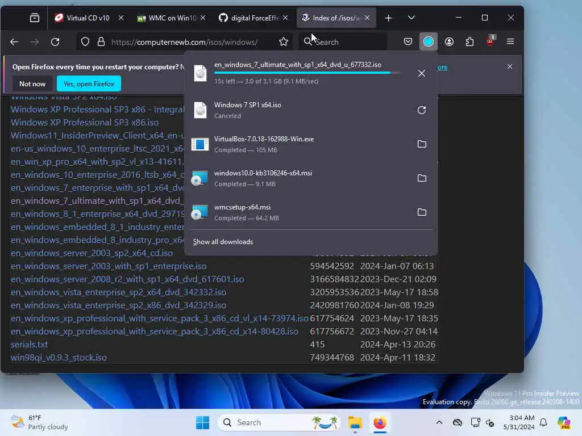Cancel the en_windows_7_ultimate ISO download
The height and width of the screenshot is (436, 582).
coord(421,73)
